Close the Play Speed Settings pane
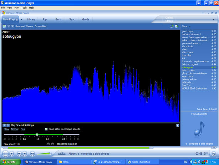Viewport: 219px width, 165px height. pos(178,125)
